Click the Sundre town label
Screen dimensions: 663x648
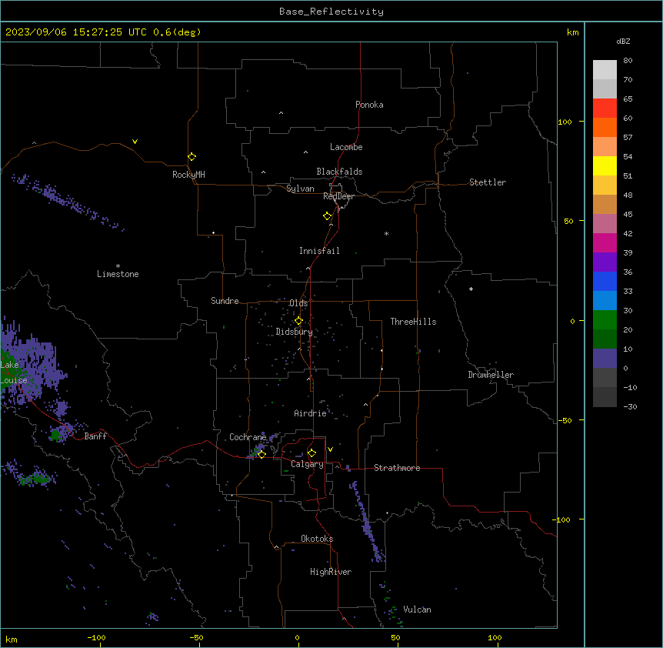225,301
